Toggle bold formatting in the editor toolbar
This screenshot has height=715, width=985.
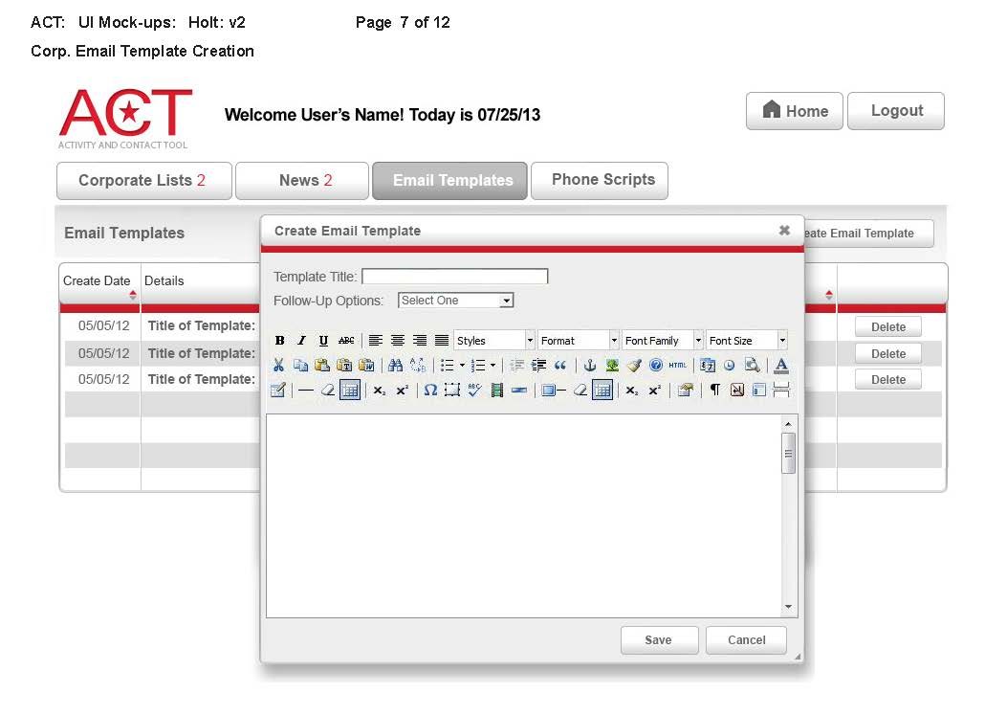280,341
